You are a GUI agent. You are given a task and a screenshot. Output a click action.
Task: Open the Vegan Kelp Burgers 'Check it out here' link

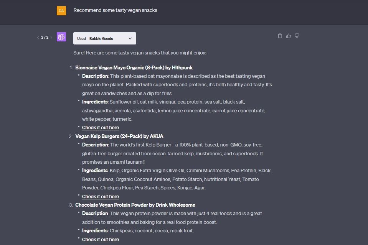click(x=101, y=197)
